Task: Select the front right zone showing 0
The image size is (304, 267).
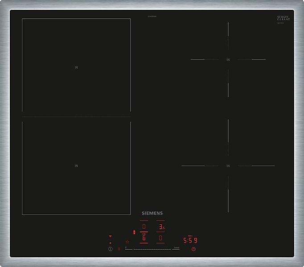Action: (161, 238)
